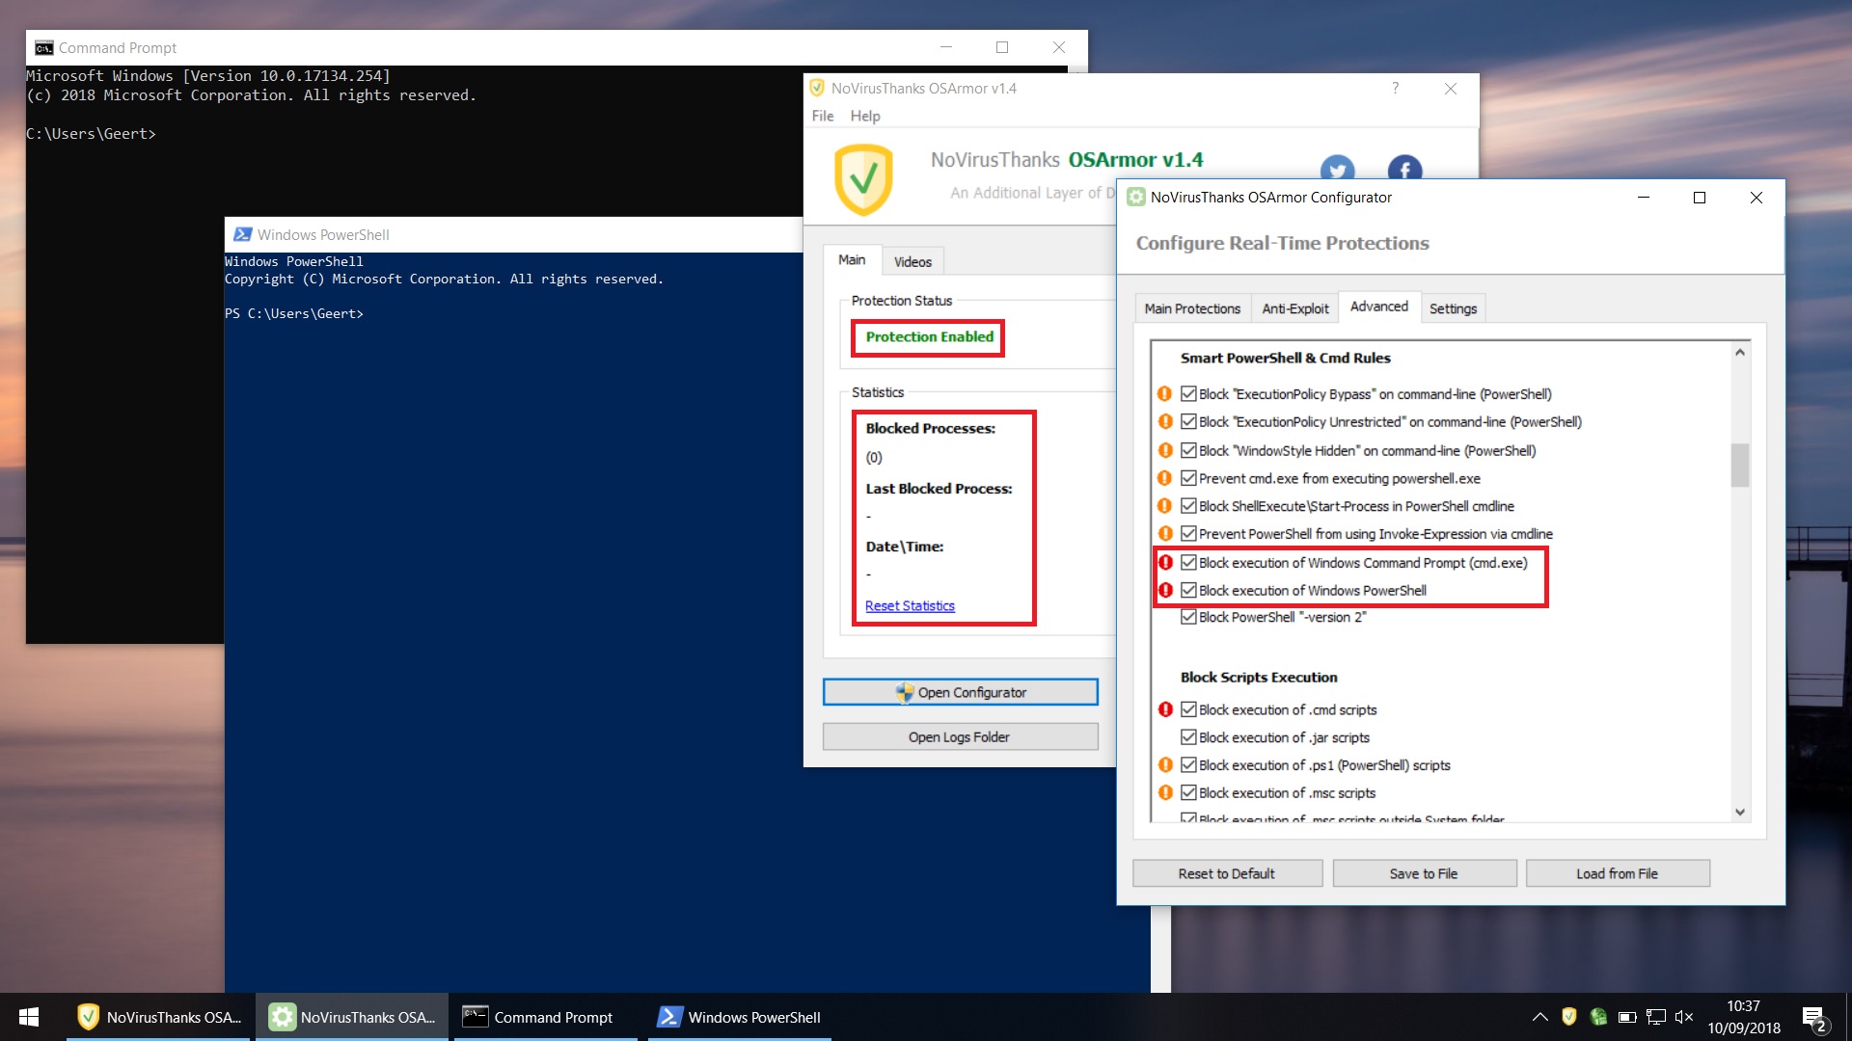
Task: Click the red warning icon beside cmd.exe rule
Action: 1165,563
